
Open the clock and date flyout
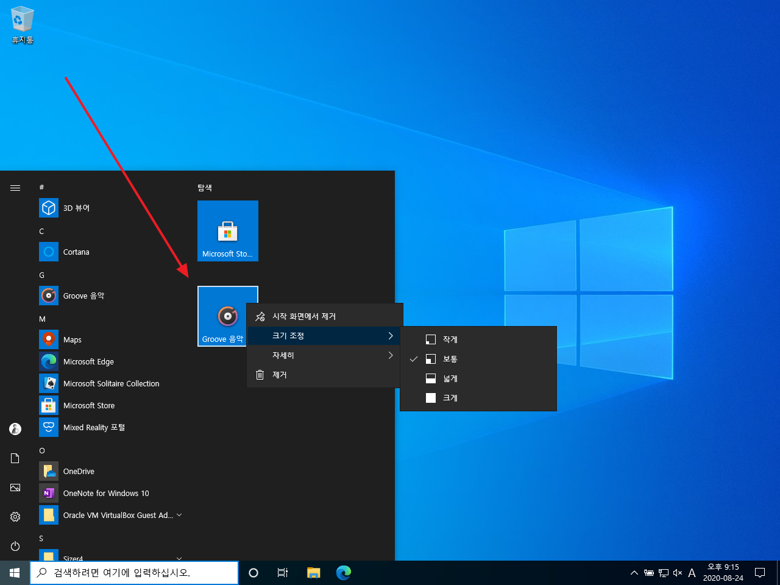coord(723,573)
